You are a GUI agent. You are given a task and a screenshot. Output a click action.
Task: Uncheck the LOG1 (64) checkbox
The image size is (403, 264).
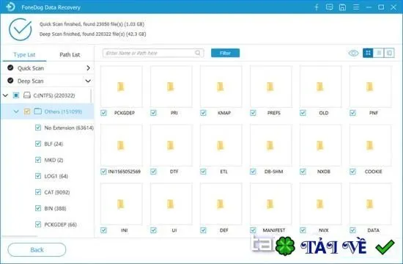coord(38,176)
